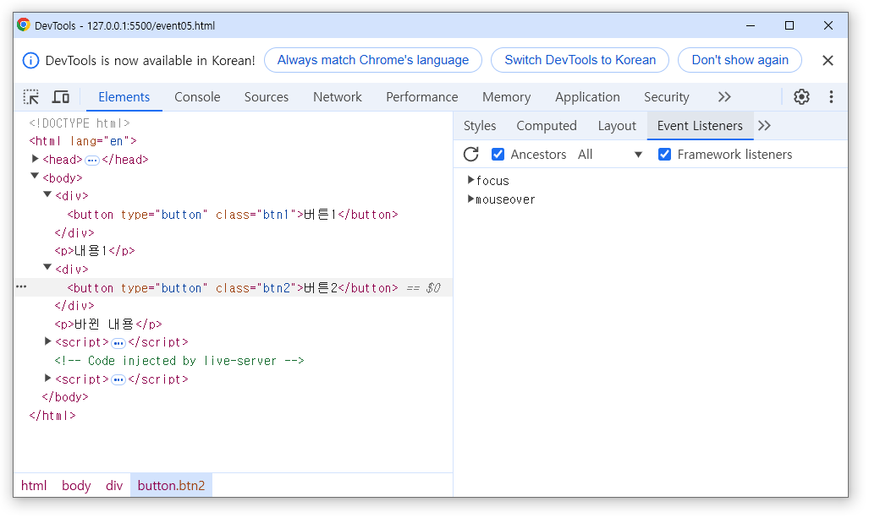Click the Chrome logo in the title bar
The height and width of the screenshot is (518, 880).
pos(24,25)
